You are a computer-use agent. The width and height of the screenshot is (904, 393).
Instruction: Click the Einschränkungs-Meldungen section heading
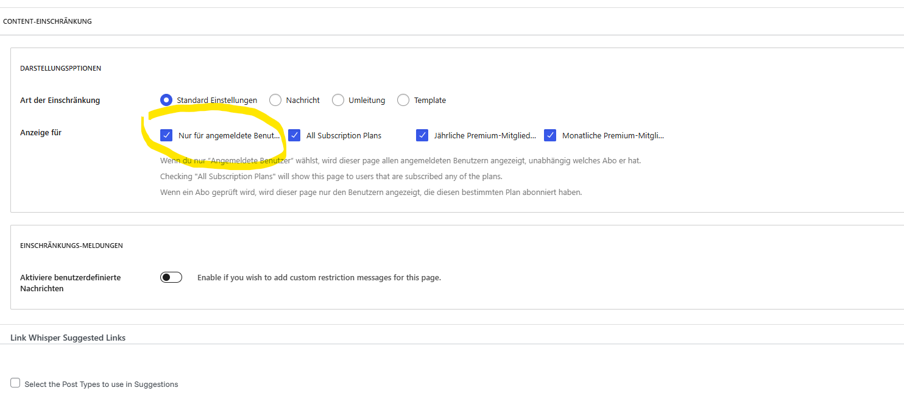(71, 246)
